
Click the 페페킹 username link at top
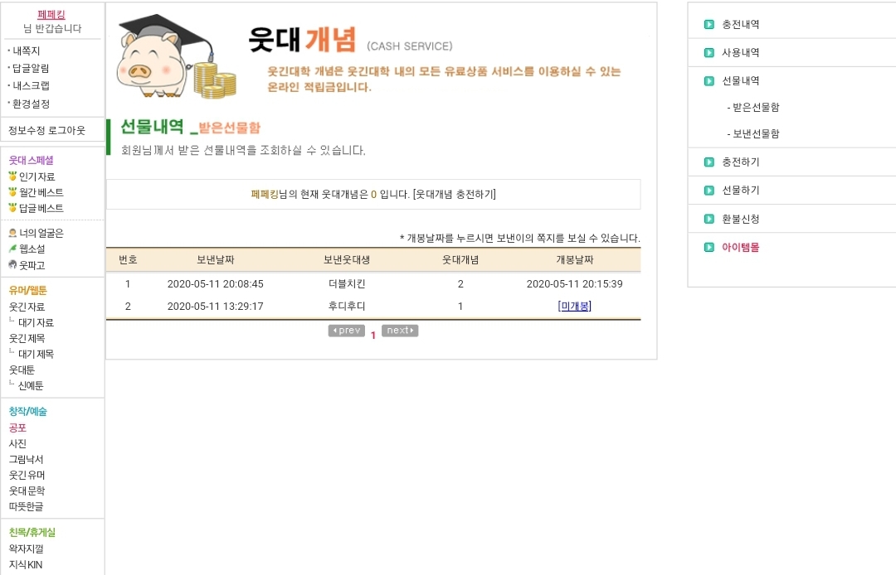[x=51, y=15]
